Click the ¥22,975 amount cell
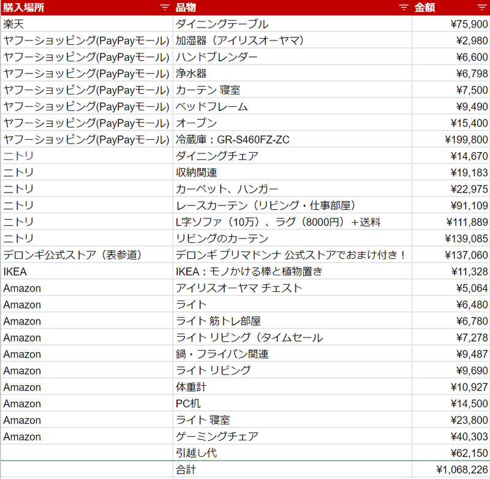 [451, 189]
